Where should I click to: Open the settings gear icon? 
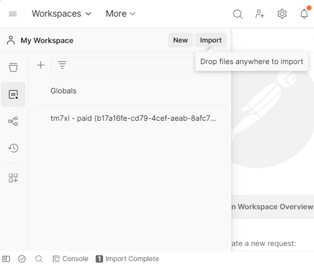[282, 14]
